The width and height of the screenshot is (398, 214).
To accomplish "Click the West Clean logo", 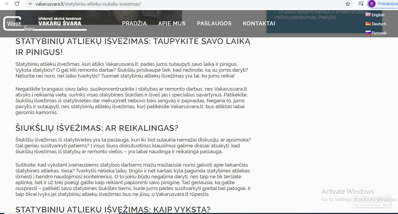I will pyautogui.click(x=19, y=24).
